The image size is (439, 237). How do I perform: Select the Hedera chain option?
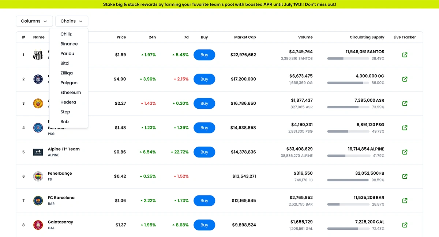click(68, 102)
